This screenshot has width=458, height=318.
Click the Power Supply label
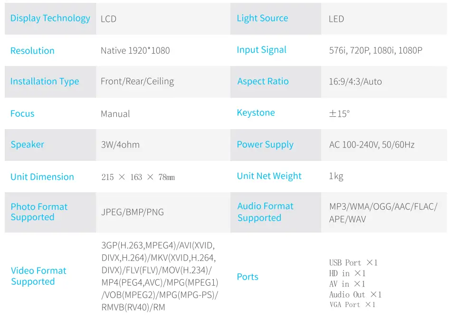[265, 145]
